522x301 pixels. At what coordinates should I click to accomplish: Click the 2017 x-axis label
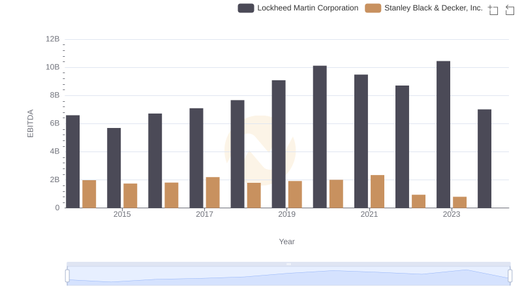click(x=204, y=214)
